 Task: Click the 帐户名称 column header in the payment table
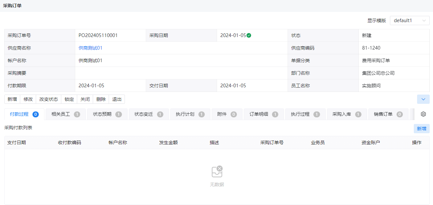pos(118,143)
